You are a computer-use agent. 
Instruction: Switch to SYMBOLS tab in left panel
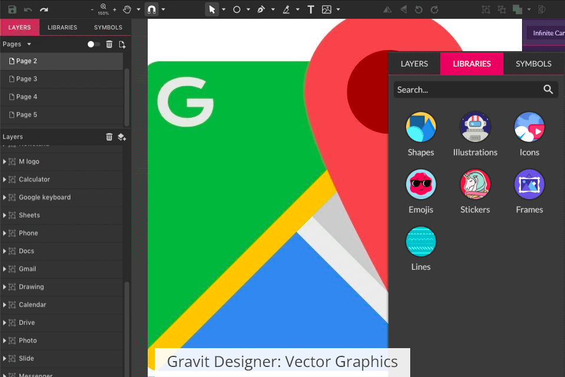pos(108,28)
